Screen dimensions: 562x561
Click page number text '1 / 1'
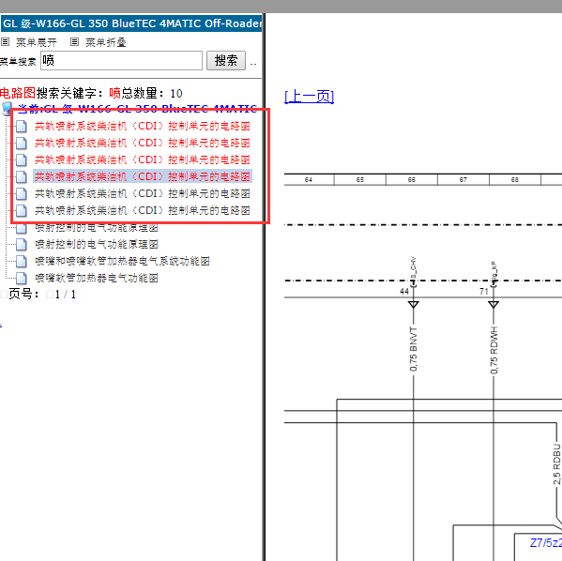point(66,295)
